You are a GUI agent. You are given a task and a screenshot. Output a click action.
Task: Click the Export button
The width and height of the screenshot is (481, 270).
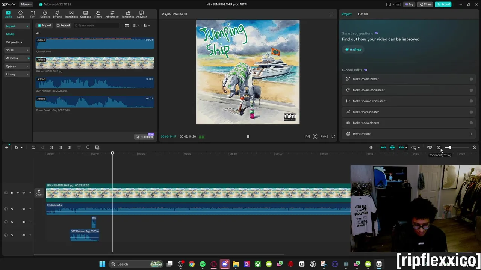[x=443, y=4]
